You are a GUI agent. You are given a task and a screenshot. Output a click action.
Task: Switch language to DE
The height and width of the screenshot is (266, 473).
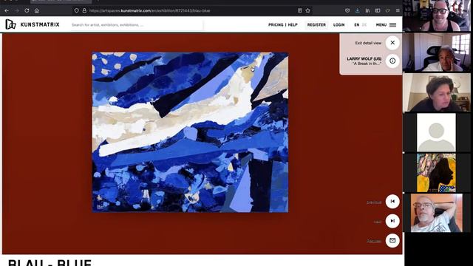(364, 24)
